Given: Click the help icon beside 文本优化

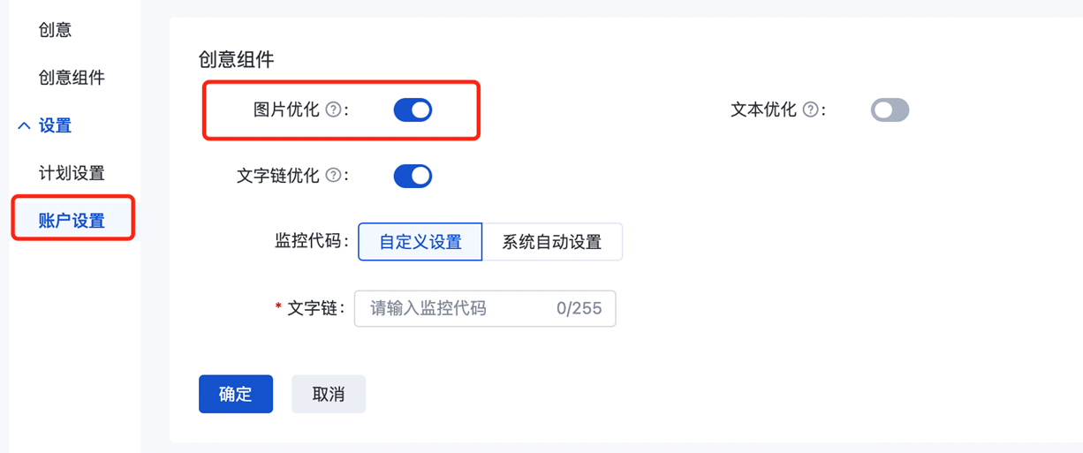Looking at the screenshot, I should click(810, 110).
